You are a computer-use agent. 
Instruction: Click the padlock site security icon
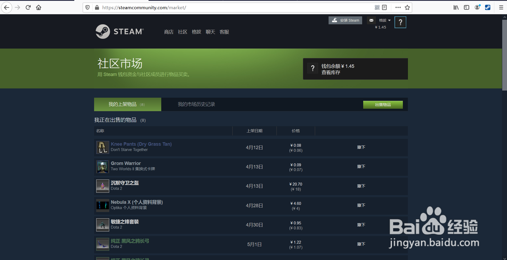pos(97,7)
